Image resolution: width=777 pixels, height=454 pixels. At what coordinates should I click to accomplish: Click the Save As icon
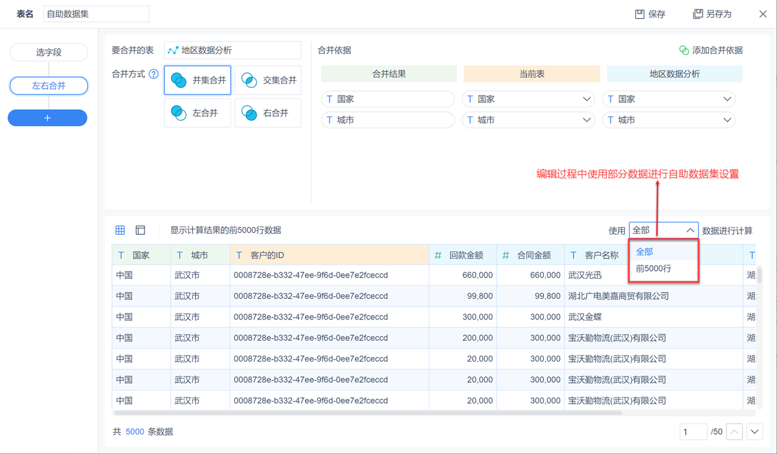pos(697,14)
